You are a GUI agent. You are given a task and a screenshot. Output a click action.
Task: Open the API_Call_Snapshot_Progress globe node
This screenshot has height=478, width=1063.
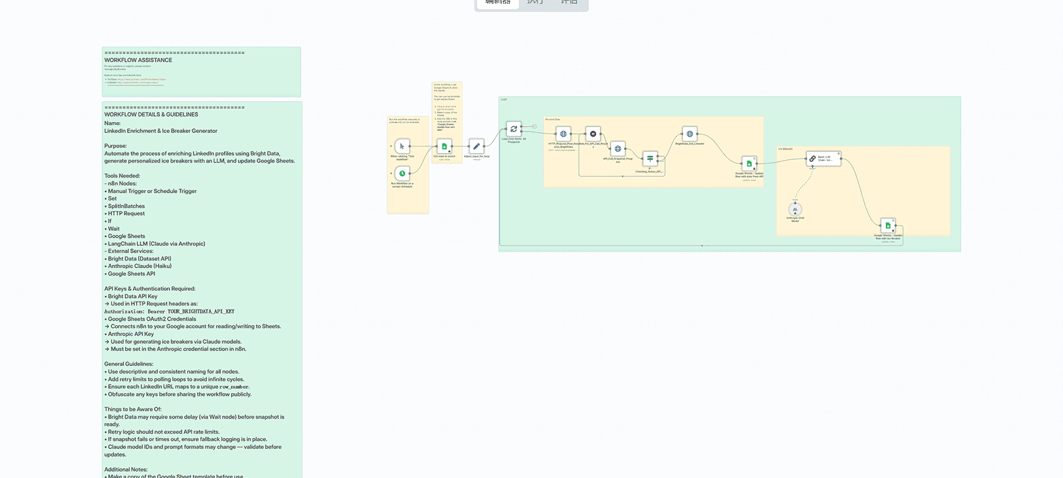[618, 149]
